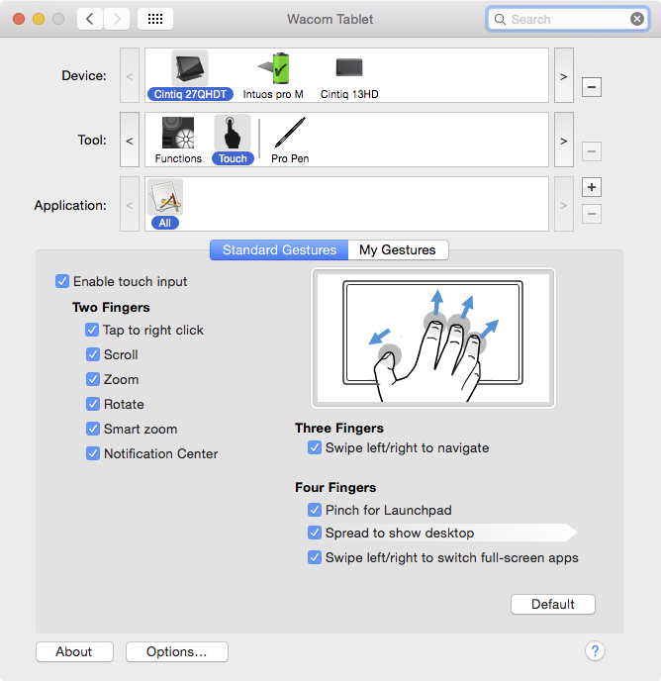
Task: Choose the Cintiq 13HD device
Action: point(349,76)
